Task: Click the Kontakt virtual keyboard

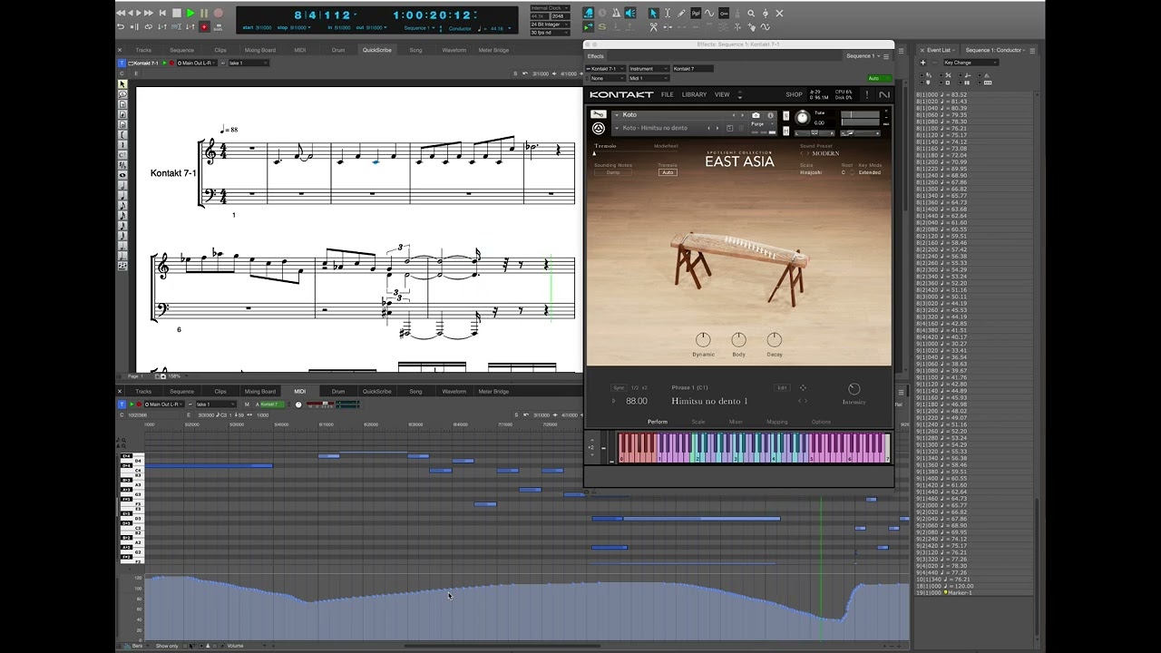Action: pos(754,447)
